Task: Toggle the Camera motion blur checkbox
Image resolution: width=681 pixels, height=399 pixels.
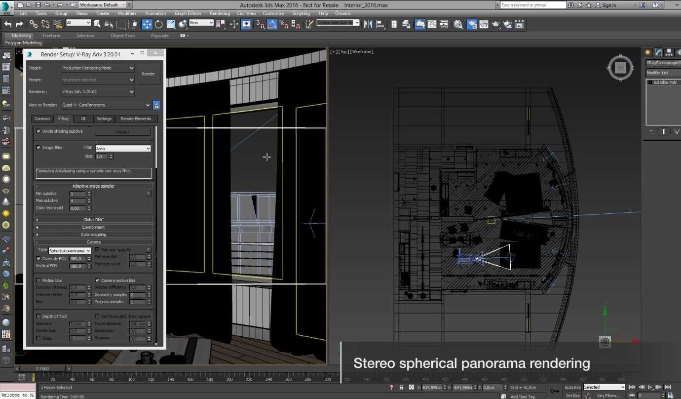Action: point(97,280)
